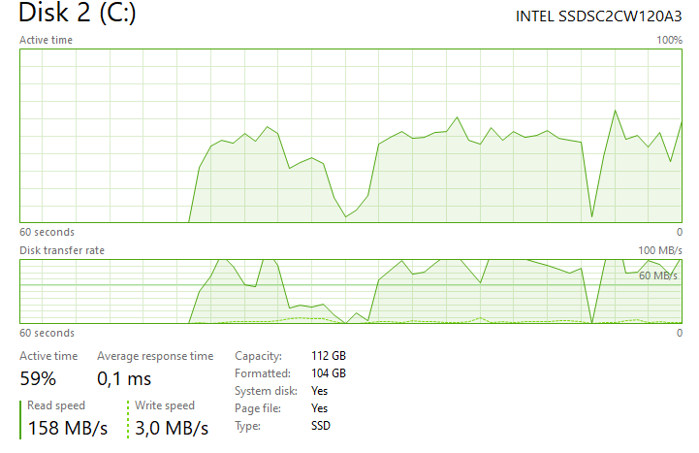This screenshot has width=699, height=453.
Task: Click the 100 MB/s scale label
Action: 658,250
